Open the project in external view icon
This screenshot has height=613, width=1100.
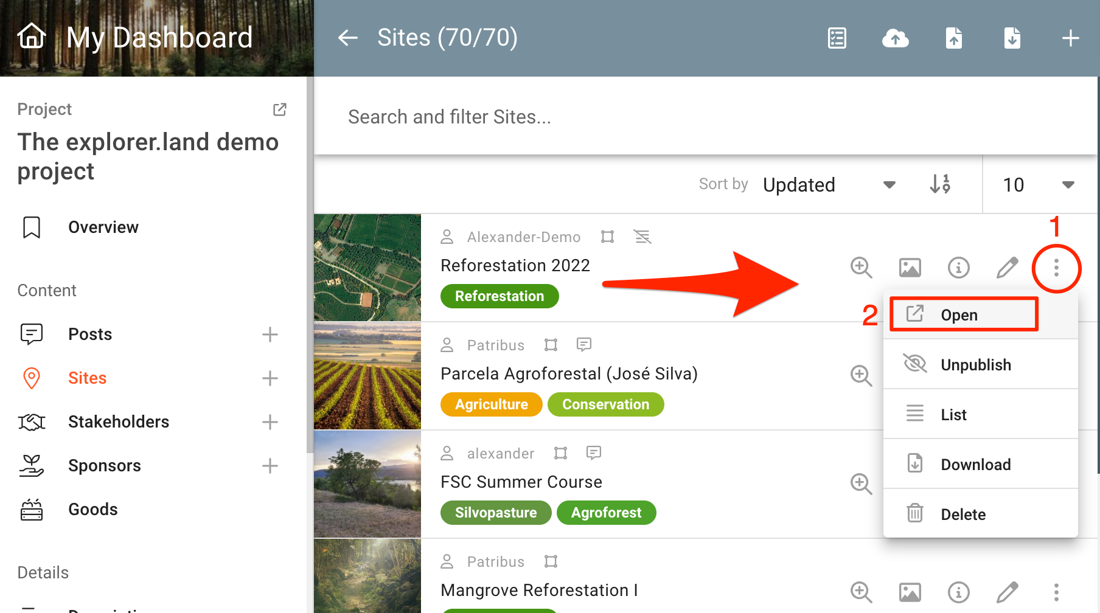[x=280, y=109]
